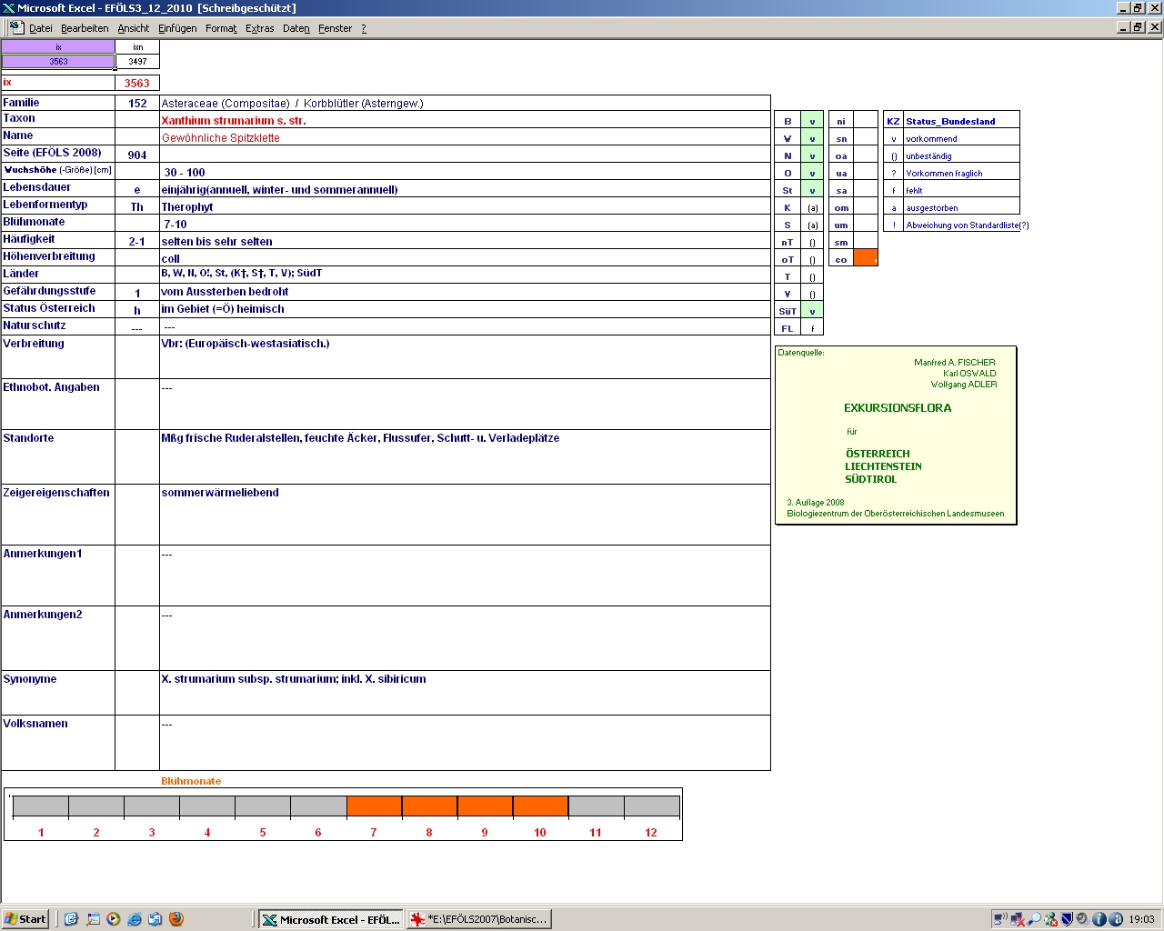Click Standorte text 'Mßg frische Ruderalstellen...'
Viewport: 1164px width, 931px height.
tap(360, 438)
